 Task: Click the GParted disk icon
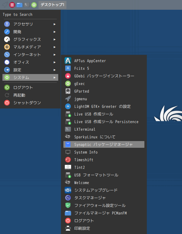[68, 91]
